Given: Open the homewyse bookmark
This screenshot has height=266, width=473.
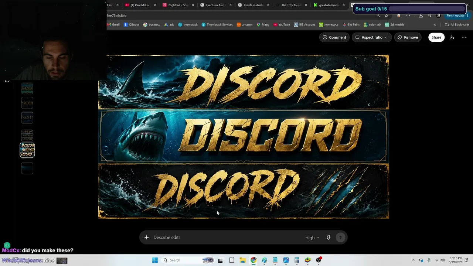Looking at the screenshot, I should pyautogui.click(x=329, y=25).
